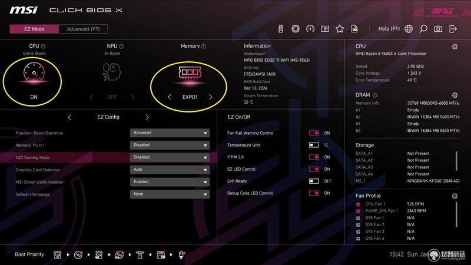Go to next EZ Config page arrow
Screen dimensions: 471x265
click(147, 117)
